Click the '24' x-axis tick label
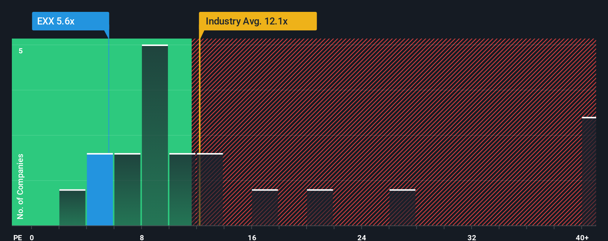This screenshot has width=608, height=241. pyautogui.click(x=362, y=237)
